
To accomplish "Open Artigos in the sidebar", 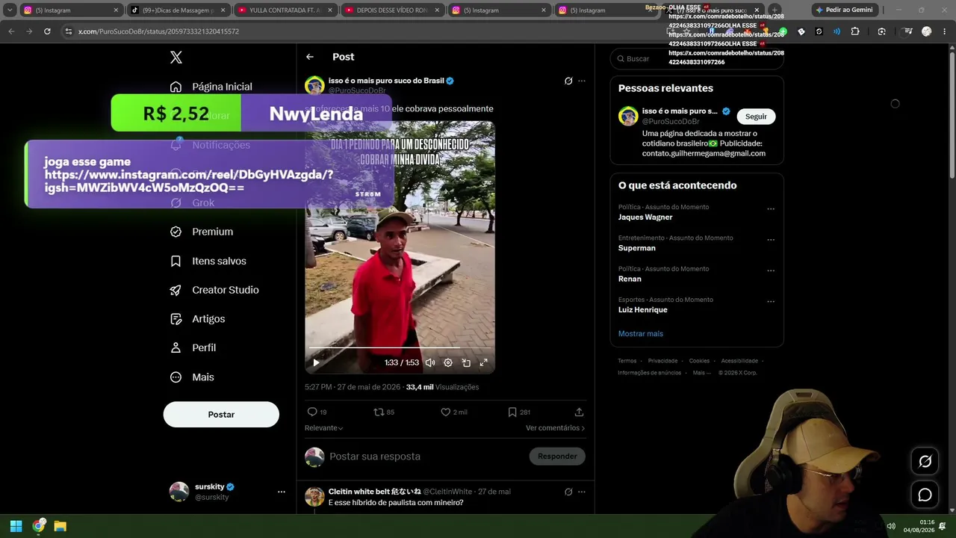I will coord(198,319).
